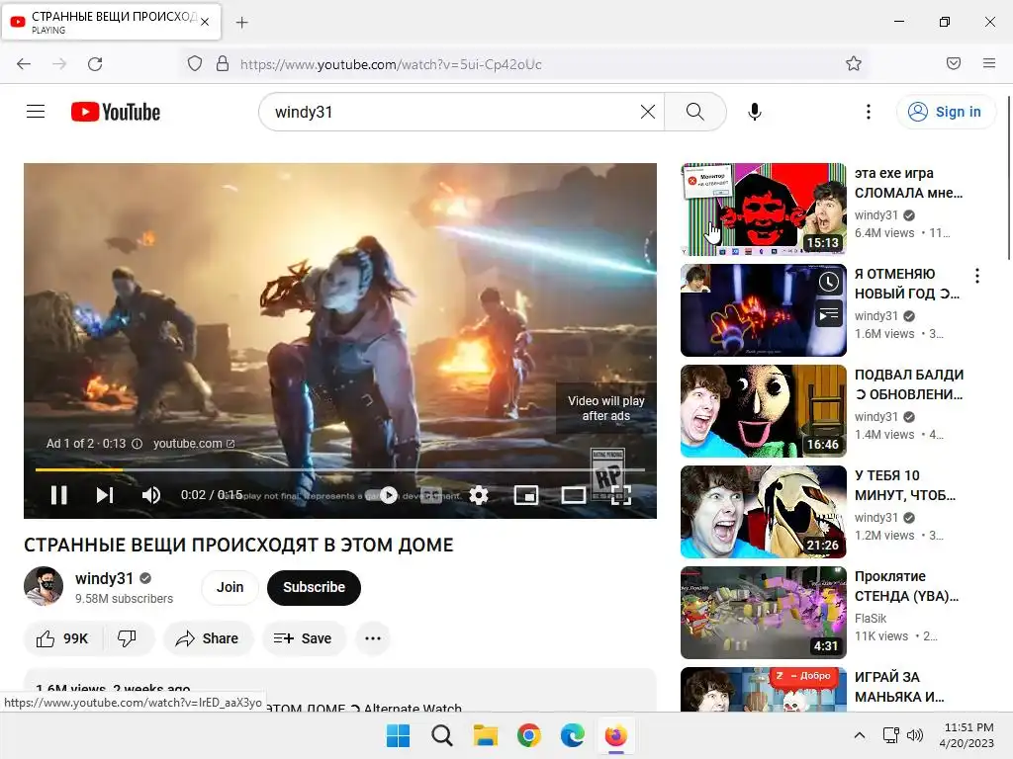Bookmark this page with the star
The width and height of the screenshot is (1013, 759).
click(x=854, y=63)
